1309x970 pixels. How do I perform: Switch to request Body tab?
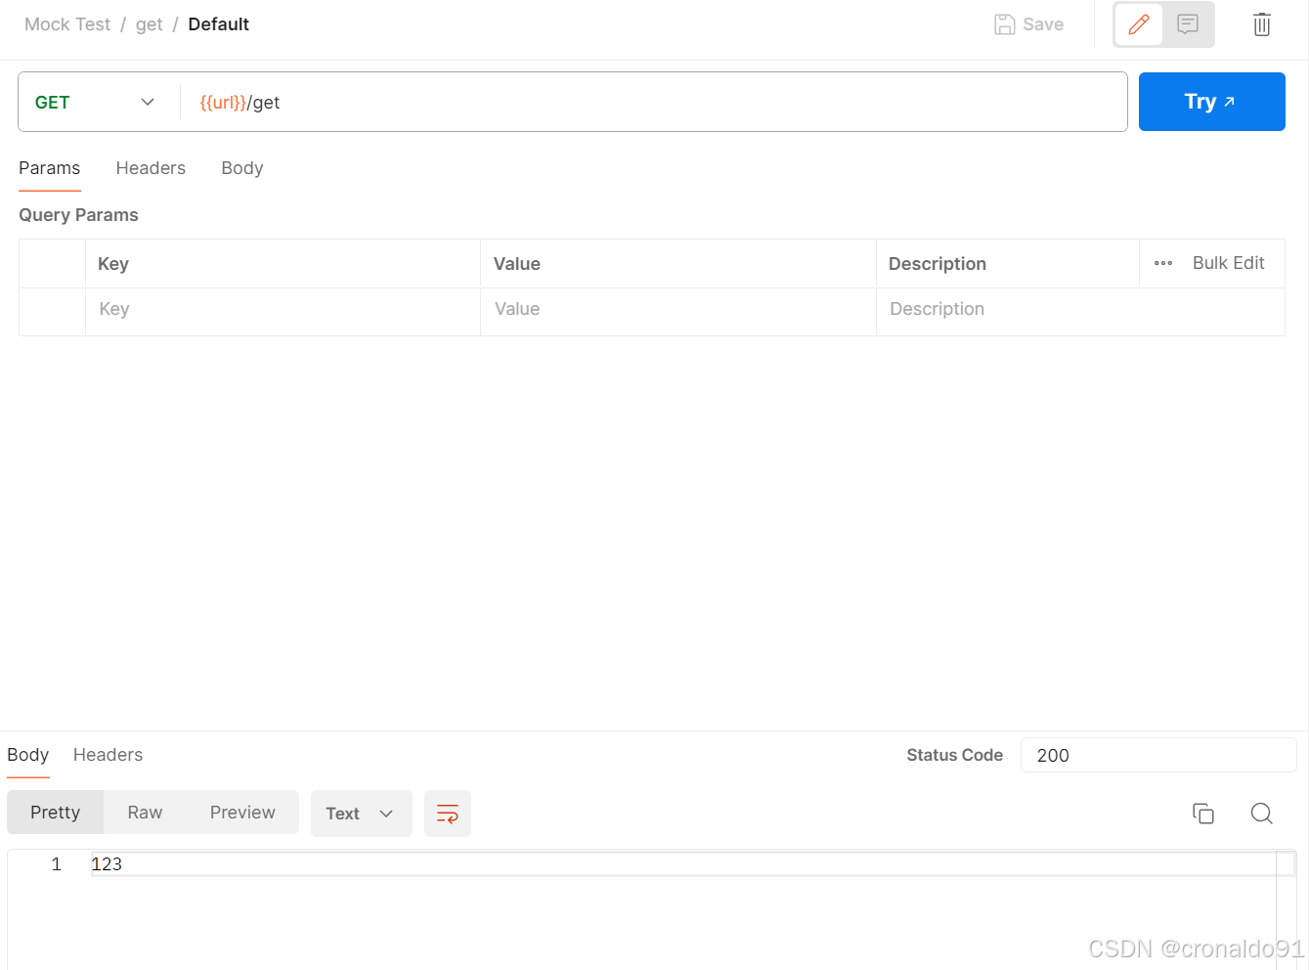click(x=242, y=168)
